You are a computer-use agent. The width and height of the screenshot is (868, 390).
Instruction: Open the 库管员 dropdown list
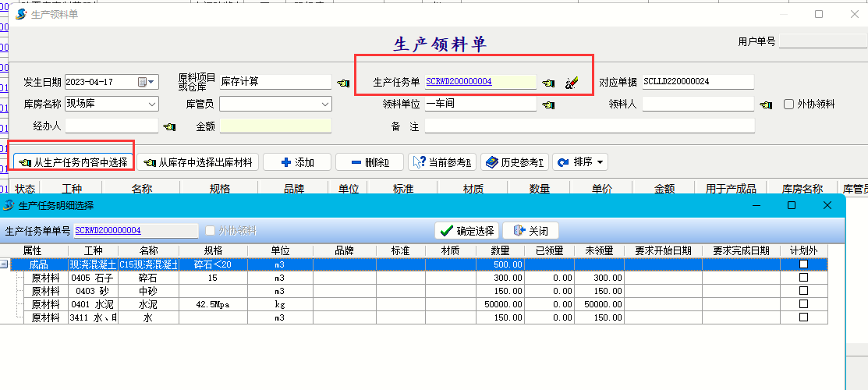pos(324,104)
